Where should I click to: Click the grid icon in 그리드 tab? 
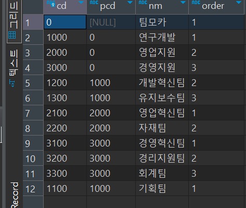tap(12, 35)
